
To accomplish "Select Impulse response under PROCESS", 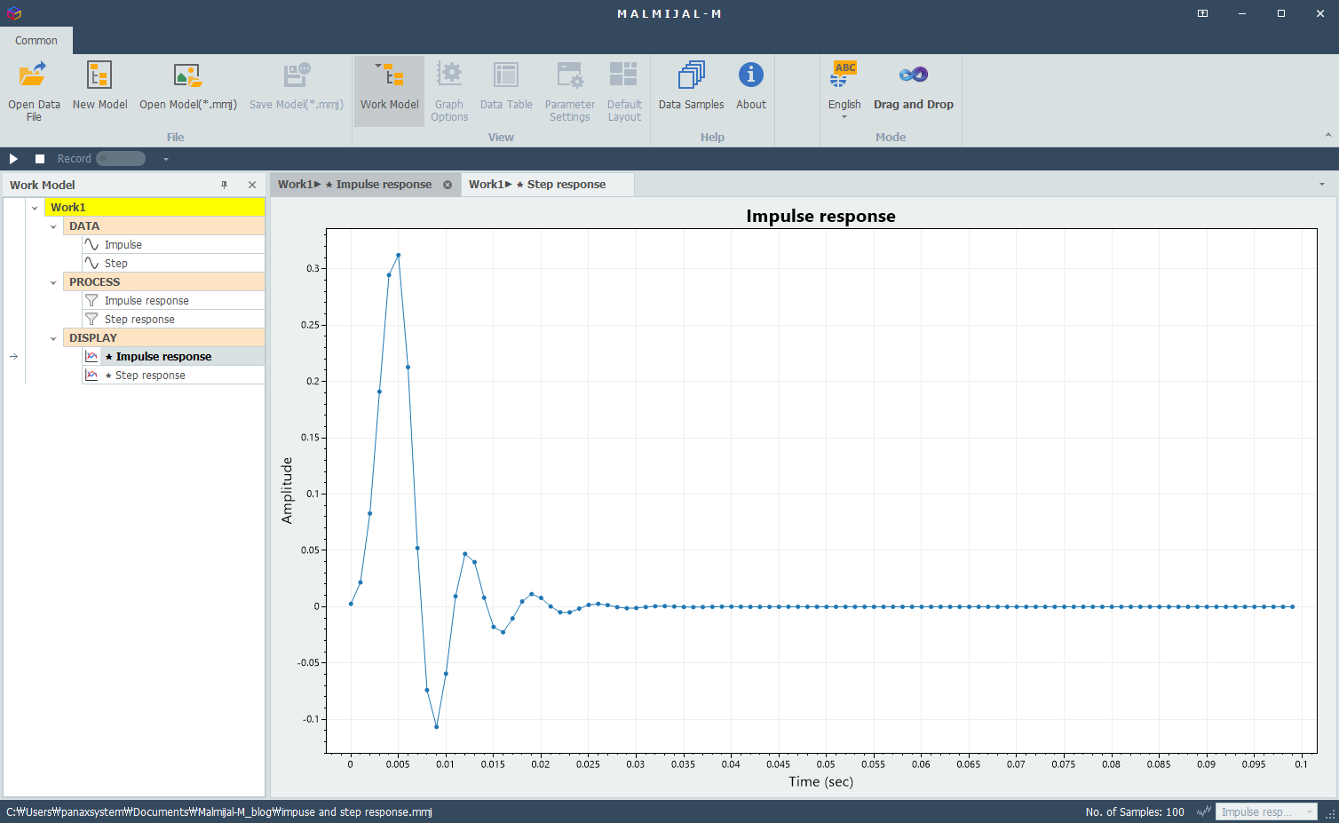I will click(173, 300).
